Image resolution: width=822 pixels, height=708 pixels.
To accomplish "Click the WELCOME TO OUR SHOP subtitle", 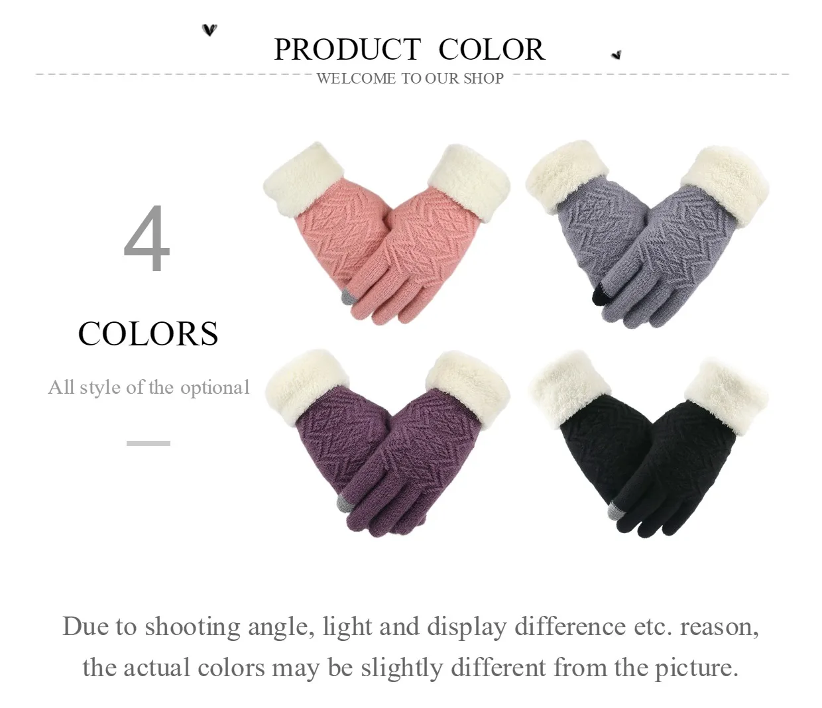I will pos(410,78).
